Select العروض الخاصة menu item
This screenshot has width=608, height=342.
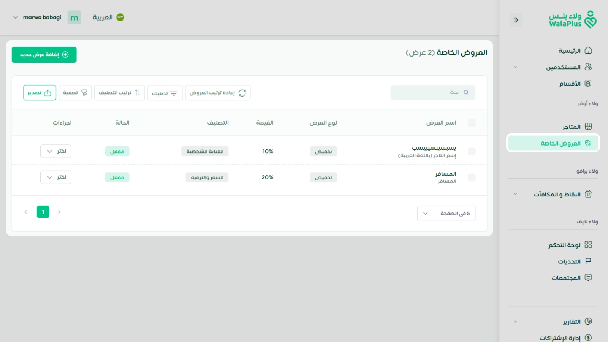553,143
